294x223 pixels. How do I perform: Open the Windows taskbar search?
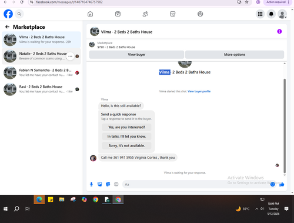tap(16, 209)
